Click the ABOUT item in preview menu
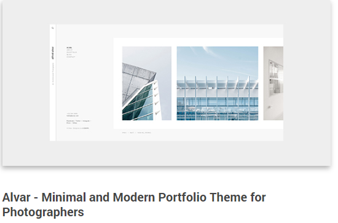The width and height of the screenshot is (338, 223). click(x=69, y=50)
